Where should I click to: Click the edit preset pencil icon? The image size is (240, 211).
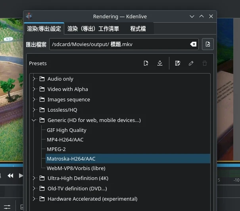(191, 63)
